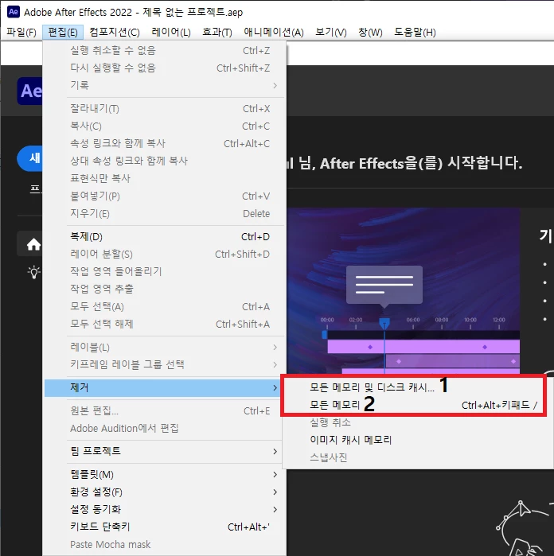The width and height of the screenshot is (554, 556).
Task: Click the blue new project button
Action: [29, 158]
